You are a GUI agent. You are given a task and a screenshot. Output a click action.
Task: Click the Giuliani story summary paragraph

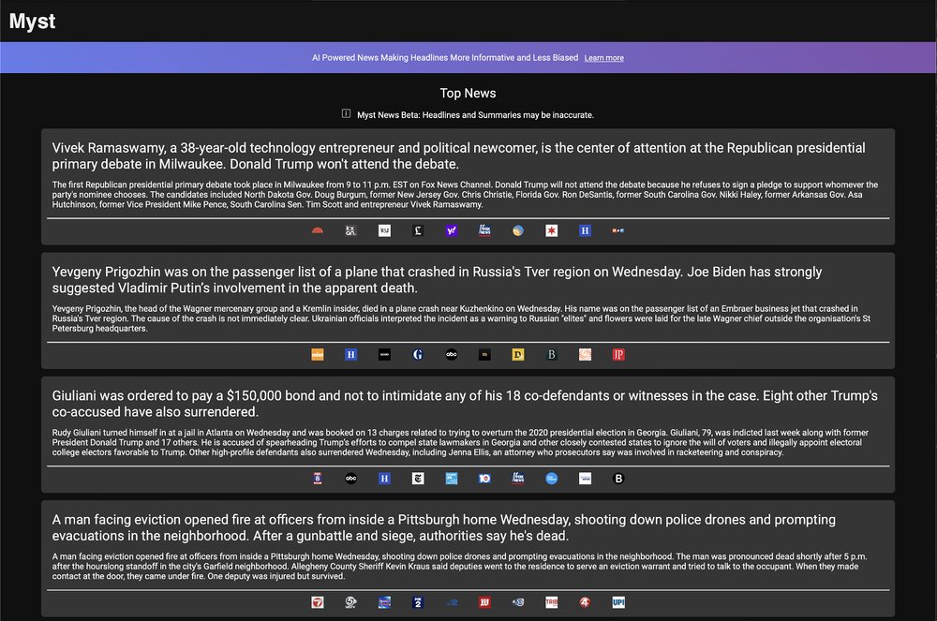pos(467,443)
